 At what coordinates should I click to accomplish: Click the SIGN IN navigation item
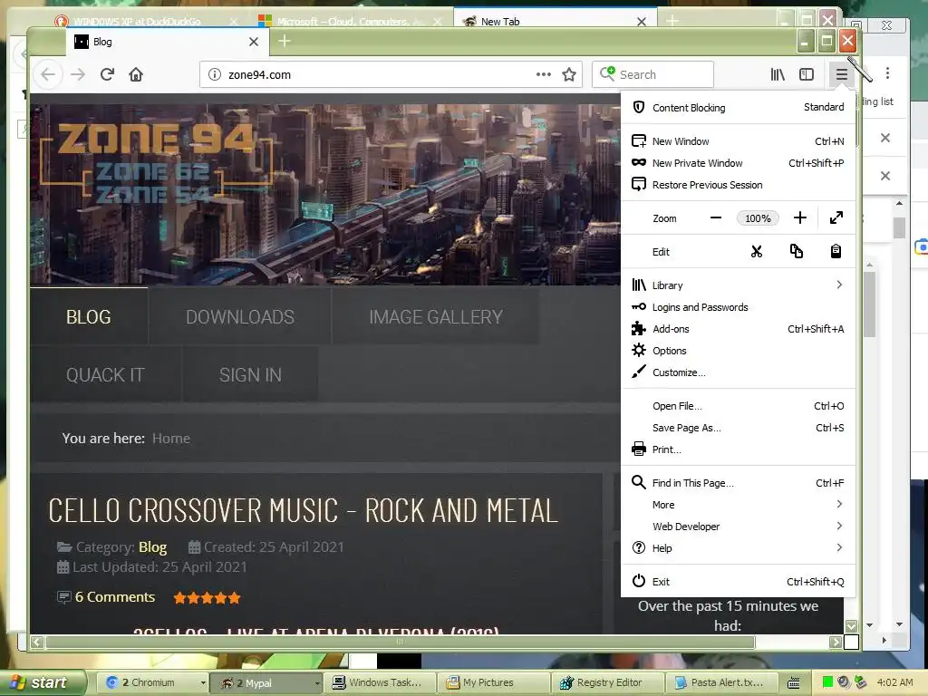coord(250,374)
